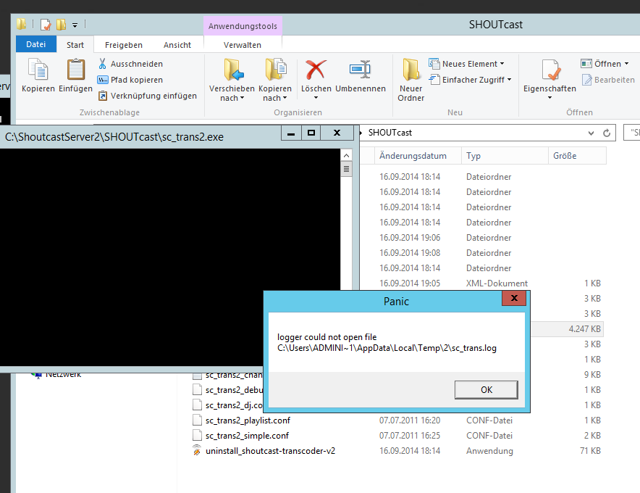Click the XML-Dokument type cell

[x=497, y=283]
